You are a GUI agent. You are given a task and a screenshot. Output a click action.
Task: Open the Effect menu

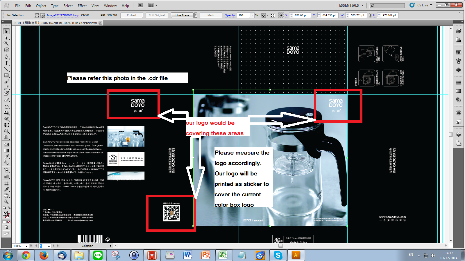pos(82,6)
